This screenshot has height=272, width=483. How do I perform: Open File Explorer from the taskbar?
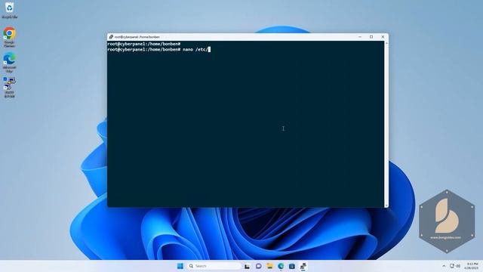[269, 266]
